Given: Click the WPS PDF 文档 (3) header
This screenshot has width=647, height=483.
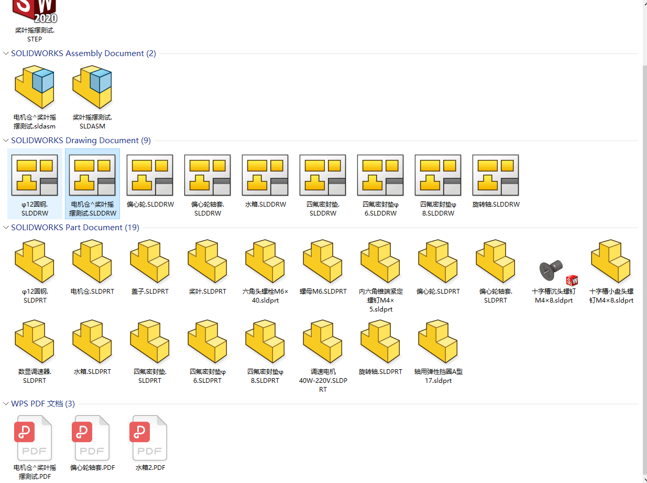Looking at the screenshot, I should (43, 404).
